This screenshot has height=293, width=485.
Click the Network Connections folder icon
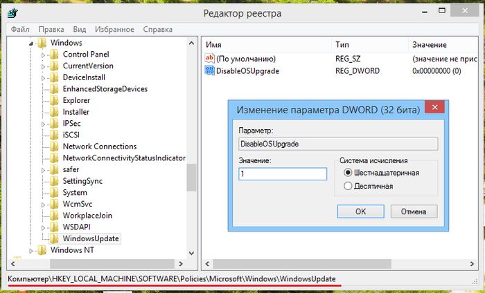[x=54, y=146]
